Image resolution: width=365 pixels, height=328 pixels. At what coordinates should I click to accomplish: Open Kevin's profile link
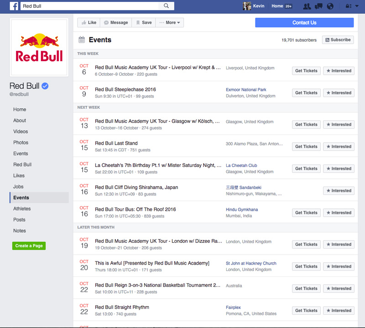coord(259,6)
